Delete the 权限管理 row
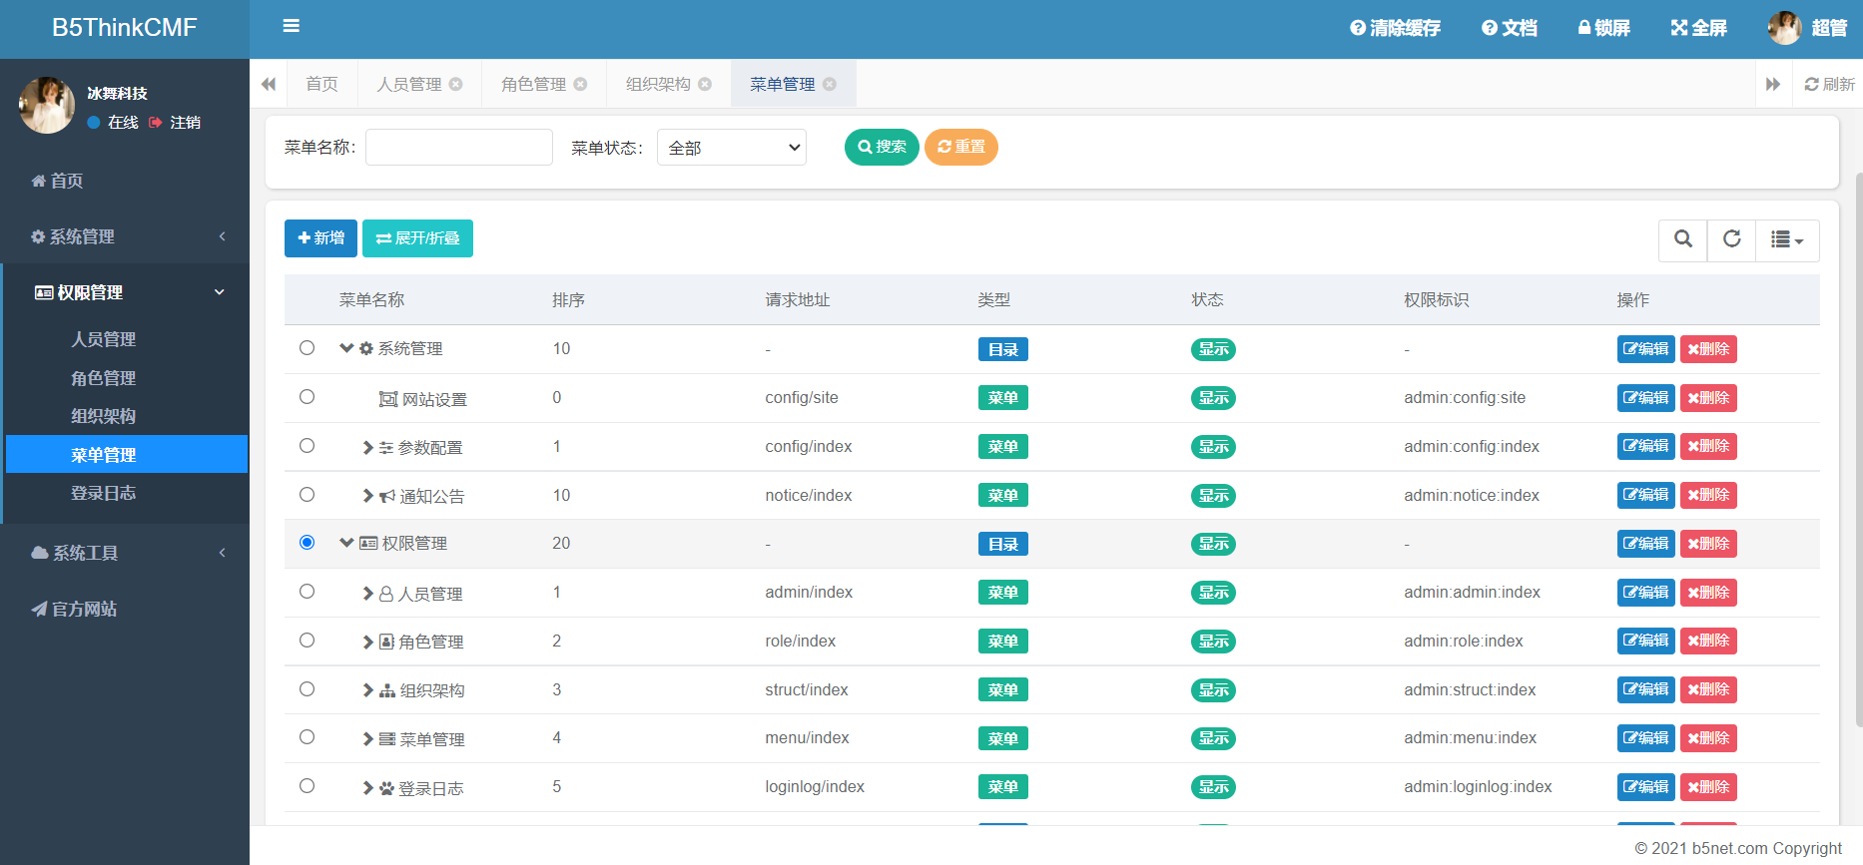Image resolution: width=1863 pixels, height=865 pixels. tap(1708, 544)
